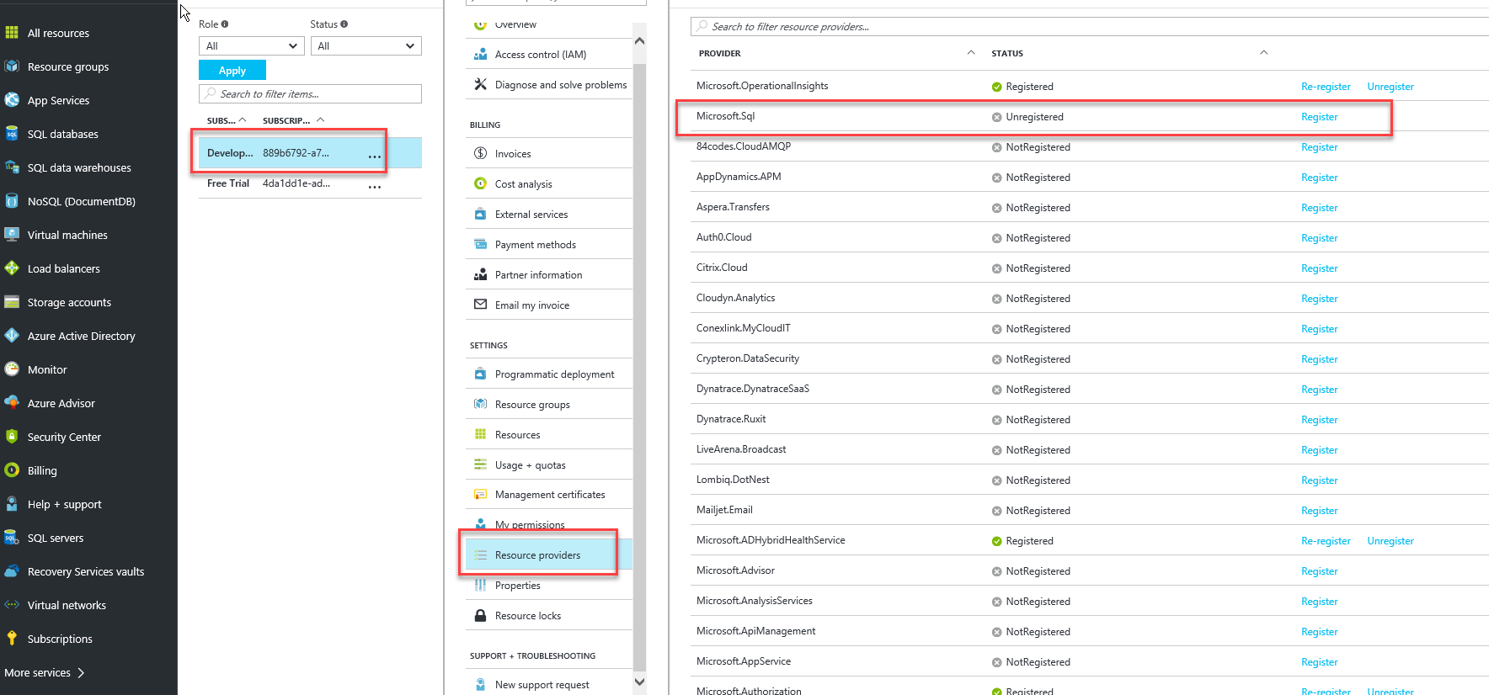Click the filter resource providers search box
Viewport: 1489px width, 695px height.
(1090, 26)
